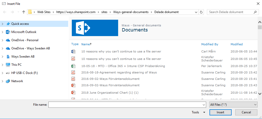The width and height of the screenshot is (262, 119).
Task: Select Delade dokument breadcrumb segment
Action: pyautogui.click(x=167, y=12)
